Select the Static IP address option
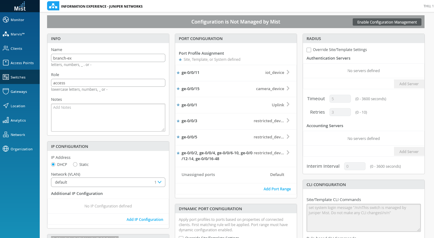The height and width of the screenshot is (238, 434). 75,165
